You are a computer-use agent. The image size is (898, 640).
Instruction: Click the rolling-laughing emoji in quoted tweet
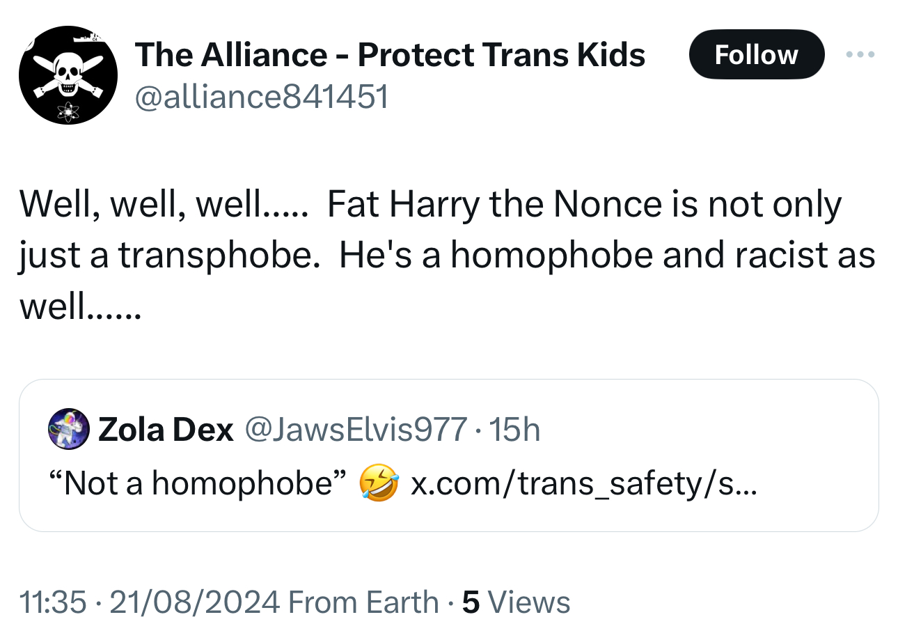pos(379,485)
